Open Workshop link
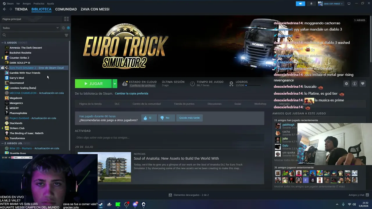Screen dimensions: 372x209 (x=260, y=104)
